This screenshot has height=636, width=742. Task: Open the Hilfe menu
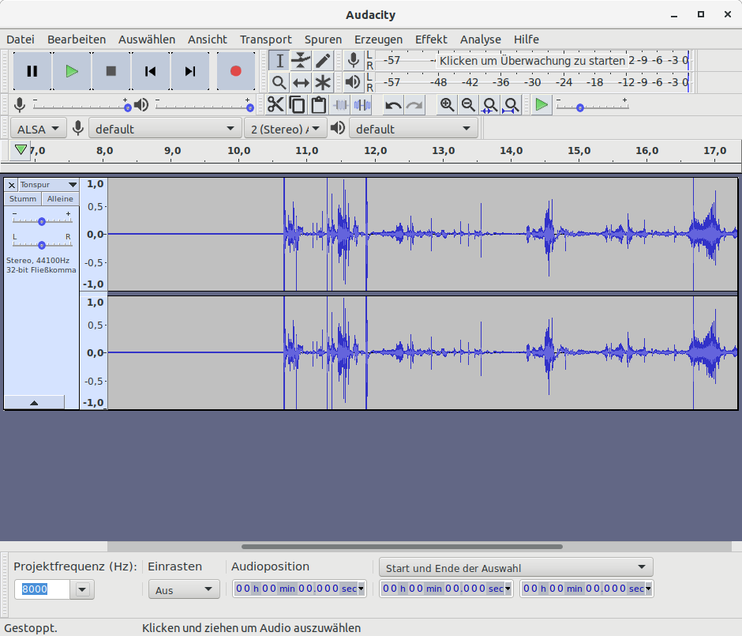click(x=527, y=40)
